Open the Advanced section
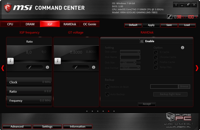Screen dimensions: 200x130 (17, 126)
